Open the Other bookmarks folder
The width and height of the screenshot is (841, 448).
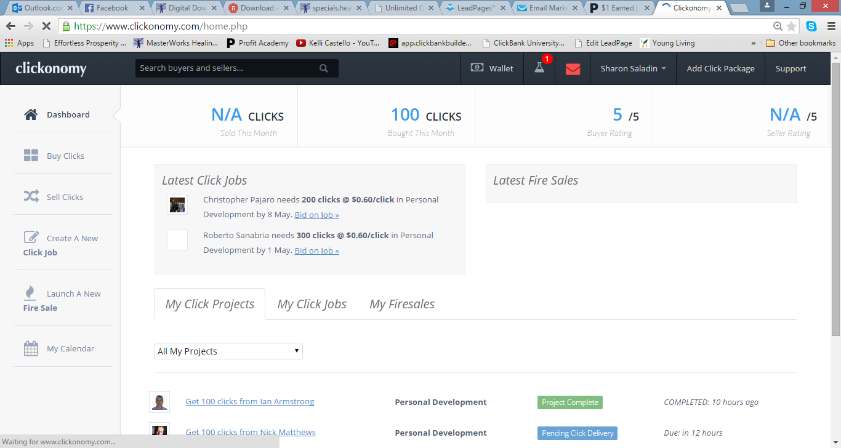800,43
